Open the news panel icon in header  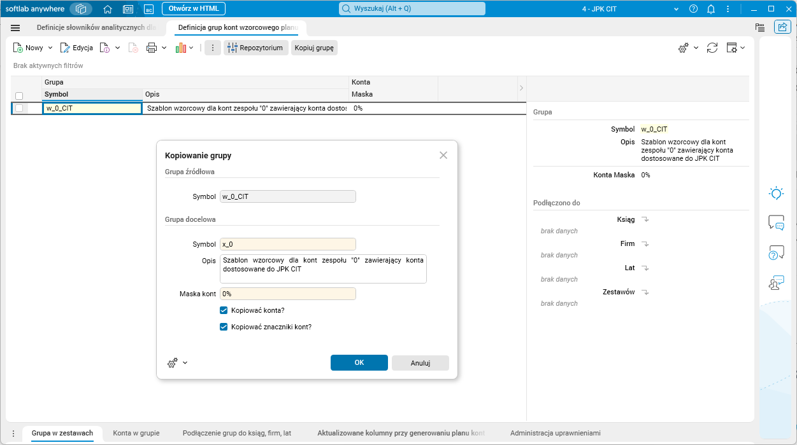pyautogui.click(x=128, y=9)
